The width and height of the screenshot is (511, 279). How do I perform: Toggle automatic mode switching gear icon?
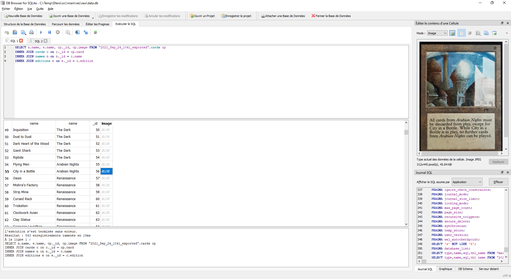(x=452, y=33)
